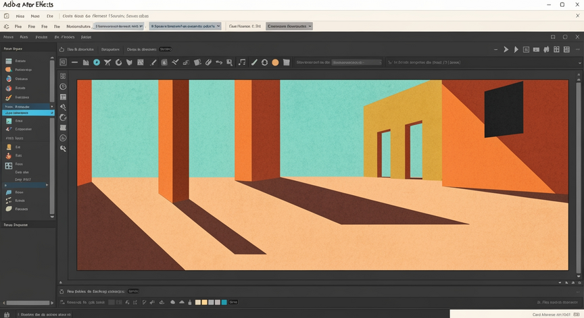Click the trash-like icon ending the toolbar
Image resolution: width=584 pixels, height=318 pixels.
[287, 63]
